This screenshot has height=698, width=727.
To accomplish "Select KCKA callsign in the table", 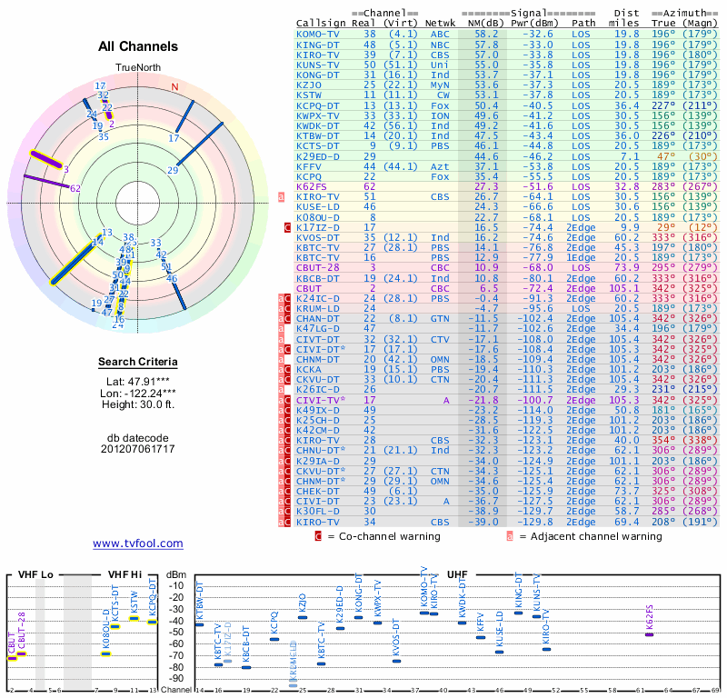I will pos(308,369).
